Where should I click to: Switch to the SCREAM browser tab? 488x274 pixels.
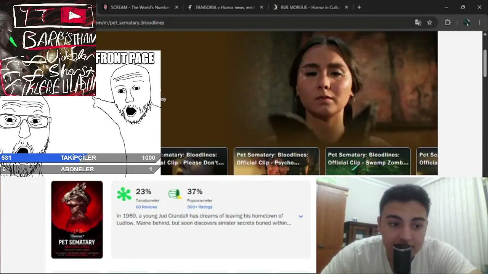140,7
